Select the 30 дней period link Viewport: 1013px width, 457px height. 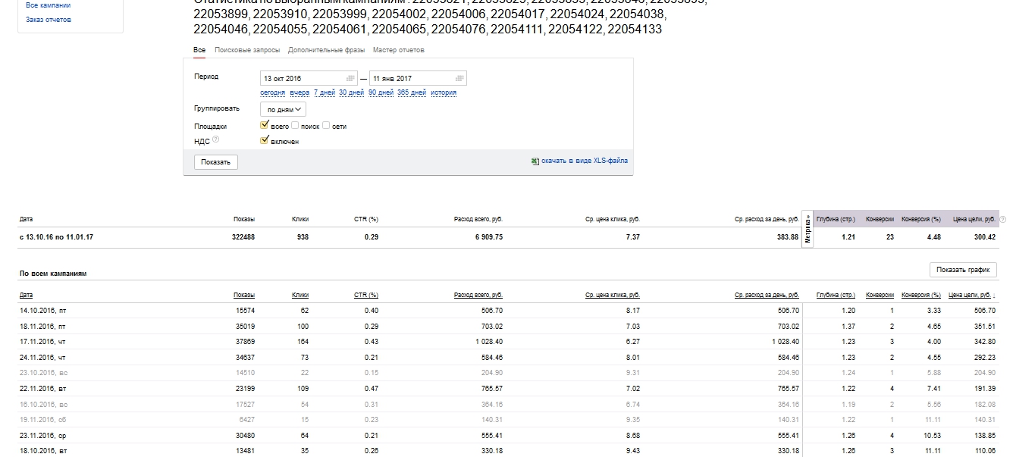pyautogui.click(x=352, y=92)
